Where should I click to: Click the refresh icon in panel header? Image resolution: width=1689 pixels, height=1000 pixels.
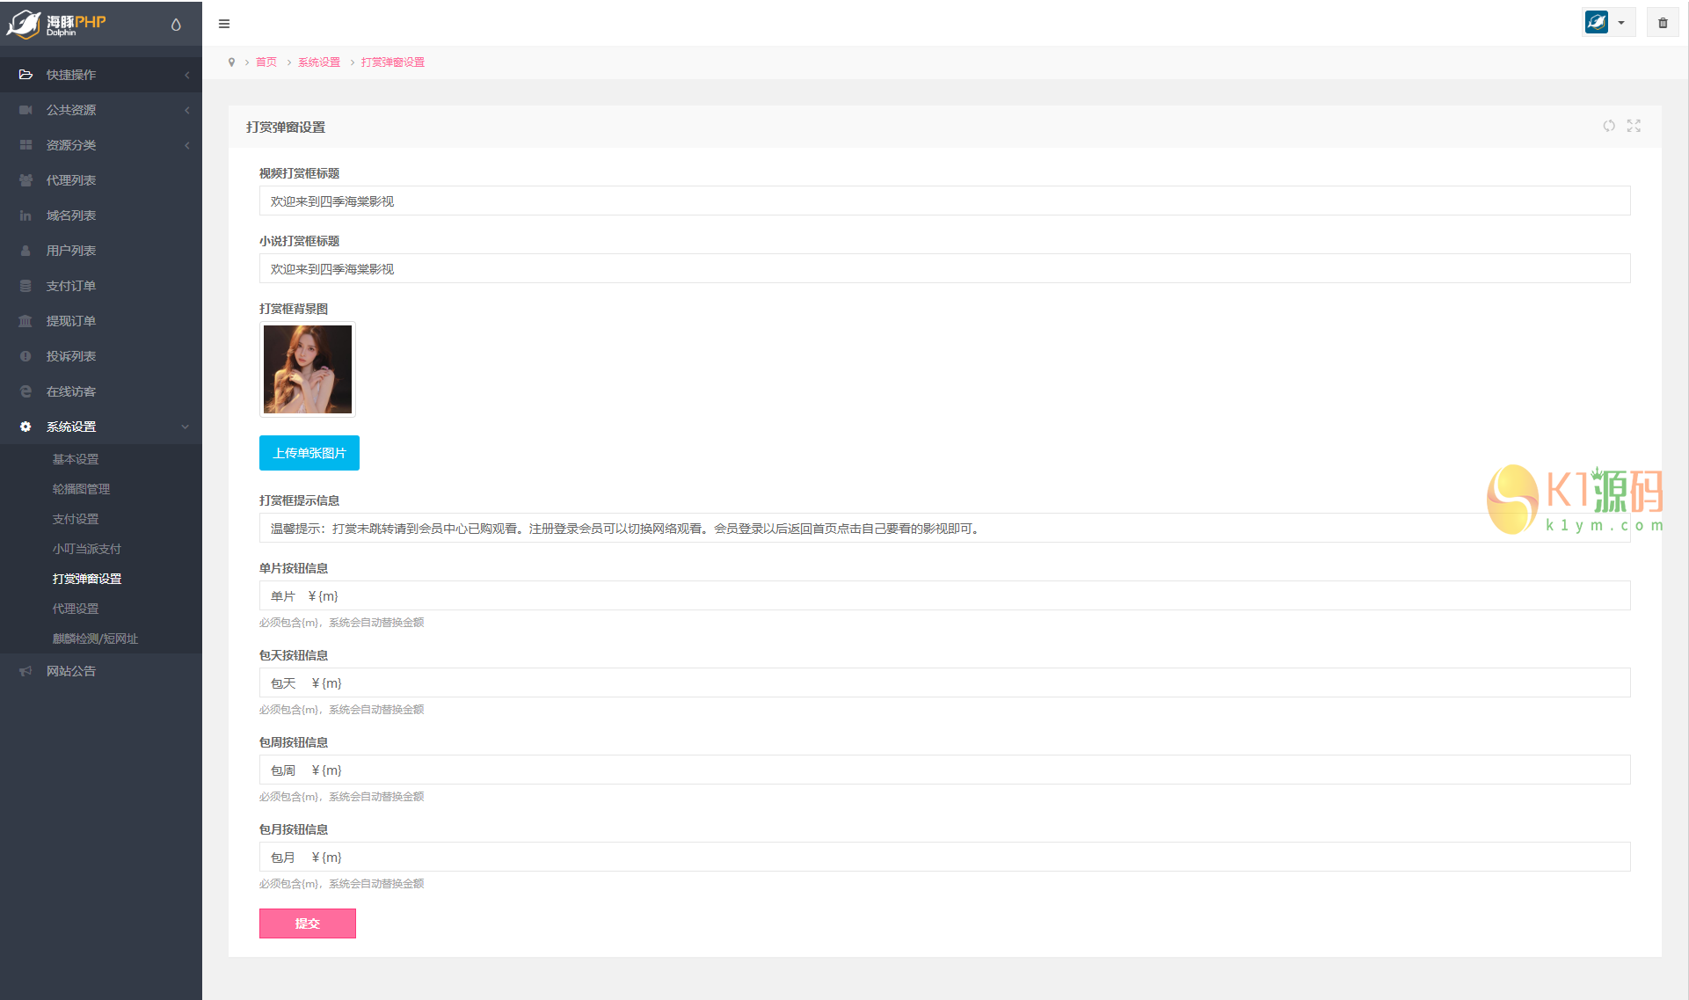pyautogui.click(x=1608, y=126)
